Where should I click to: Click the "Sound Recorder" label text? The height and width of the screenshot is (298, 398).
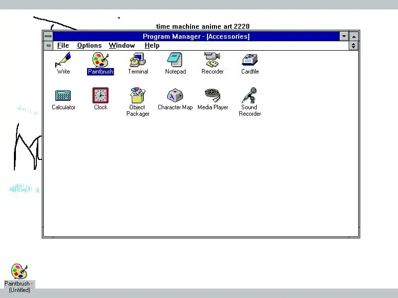click(x=250, y=110)
